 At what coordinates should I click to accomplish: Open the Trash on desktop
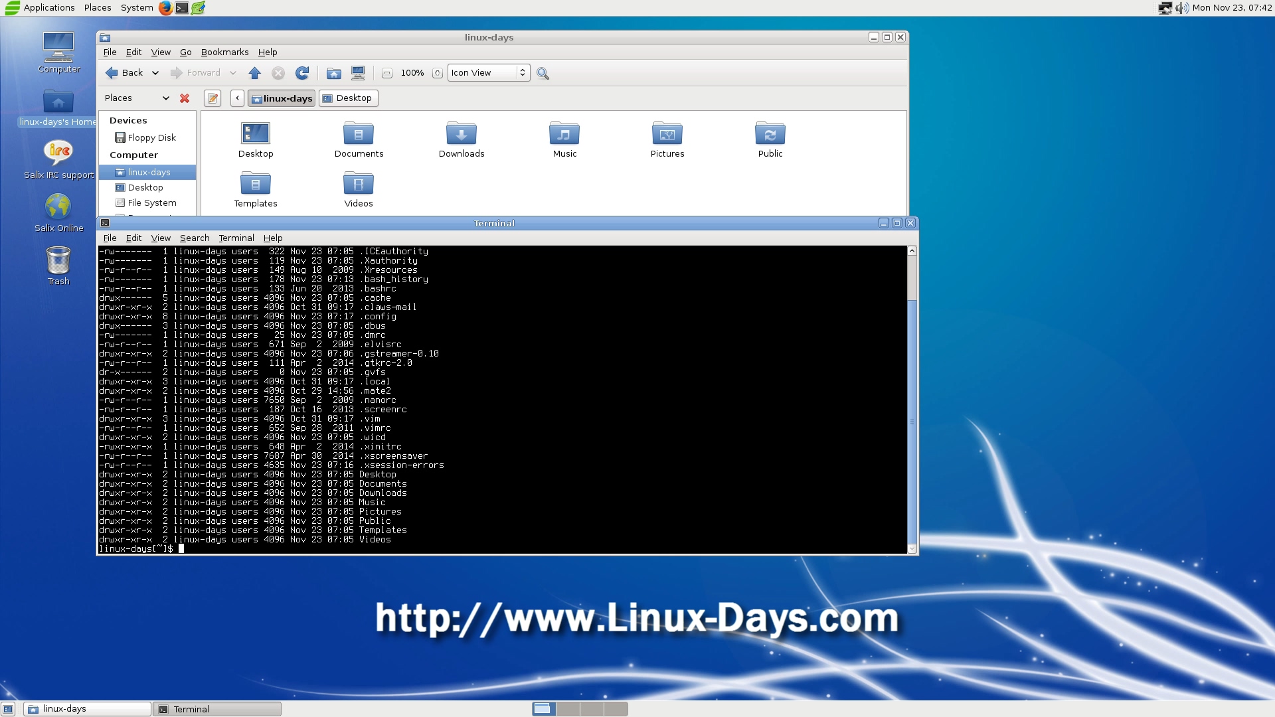(x=58, y=266)
